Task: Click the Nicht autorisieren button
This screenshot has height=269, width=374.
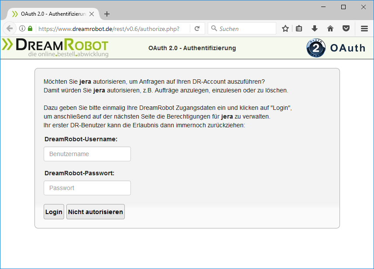Action: click(96, 212)
